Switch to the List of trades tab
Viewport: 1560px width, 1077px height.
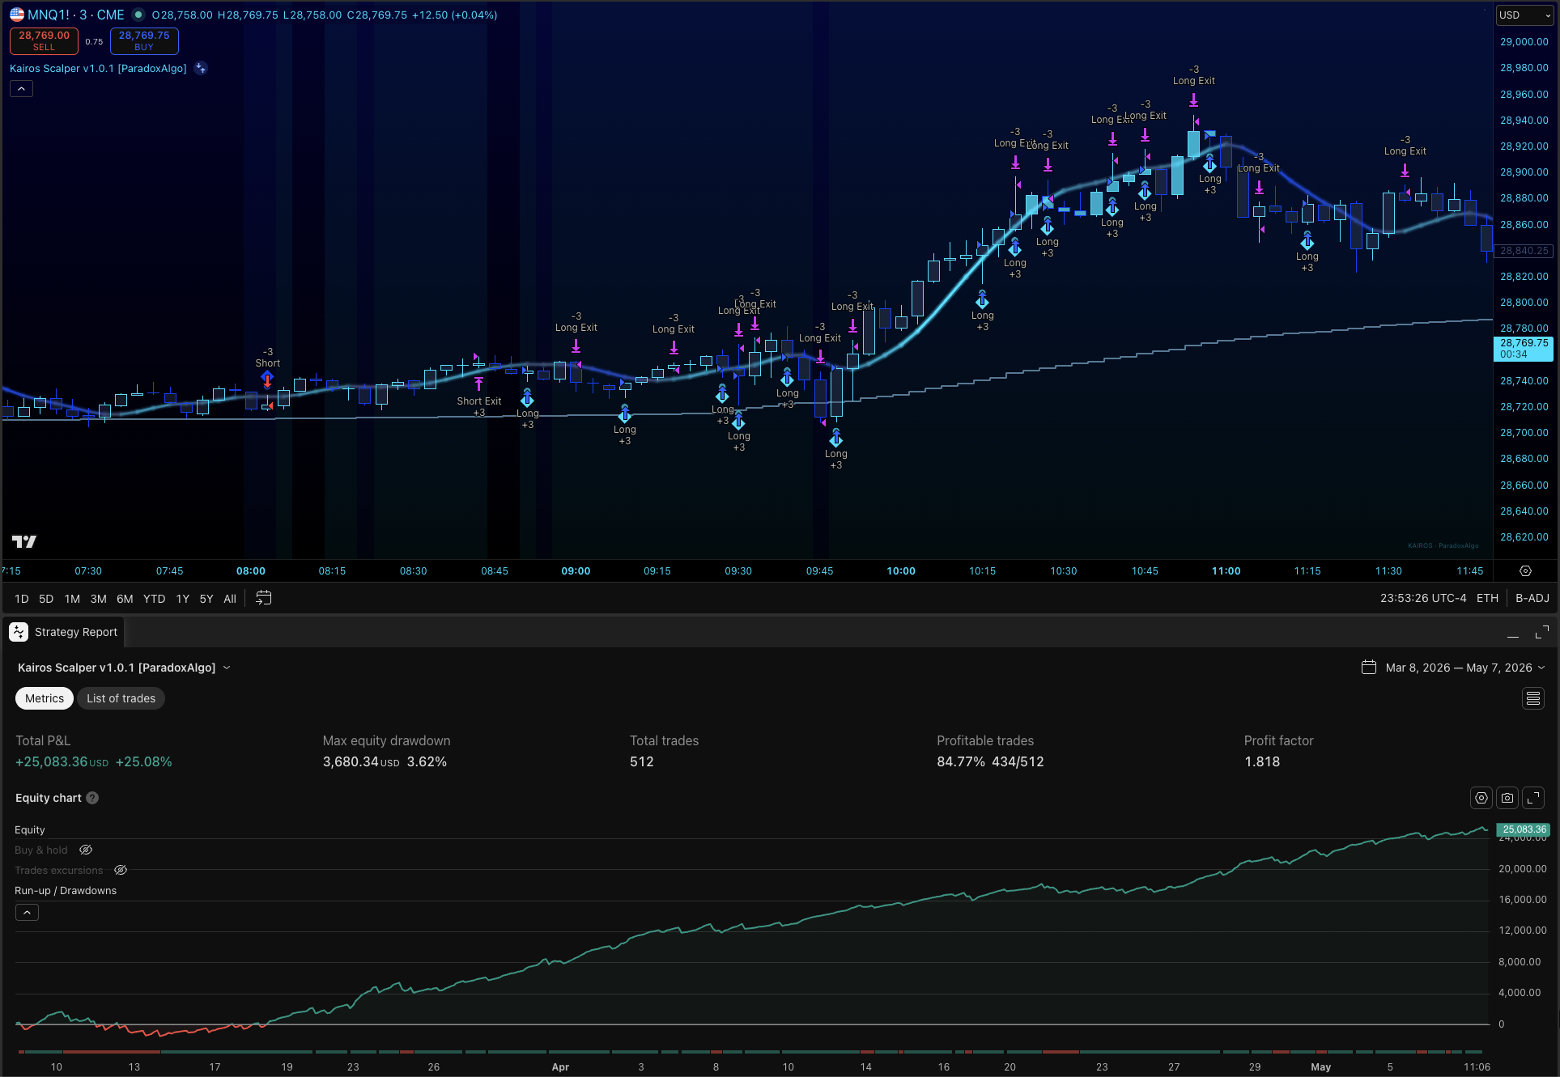(121, 698)
